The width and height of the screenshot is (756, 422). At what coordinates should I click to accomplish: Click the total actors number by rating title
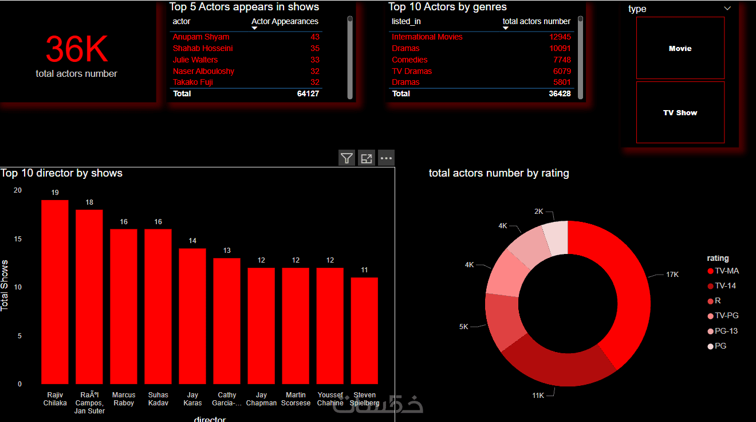pyautogui.click(x=499, y=173)
